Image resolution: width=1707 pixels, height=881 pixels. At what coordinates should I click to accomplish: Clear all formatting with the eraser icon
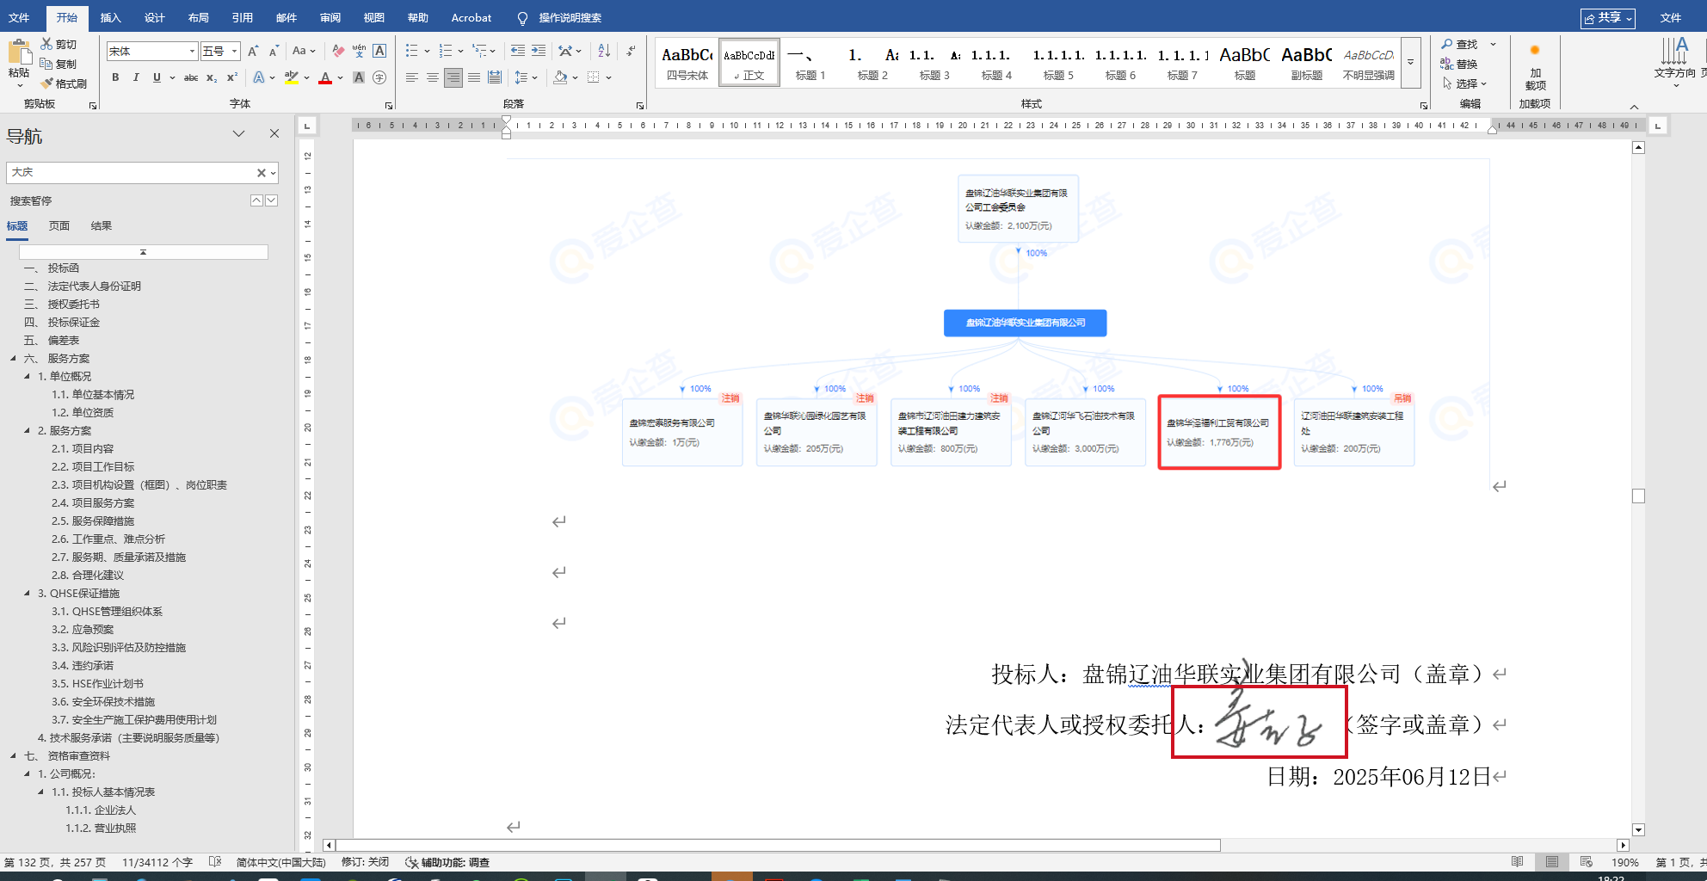338,52
